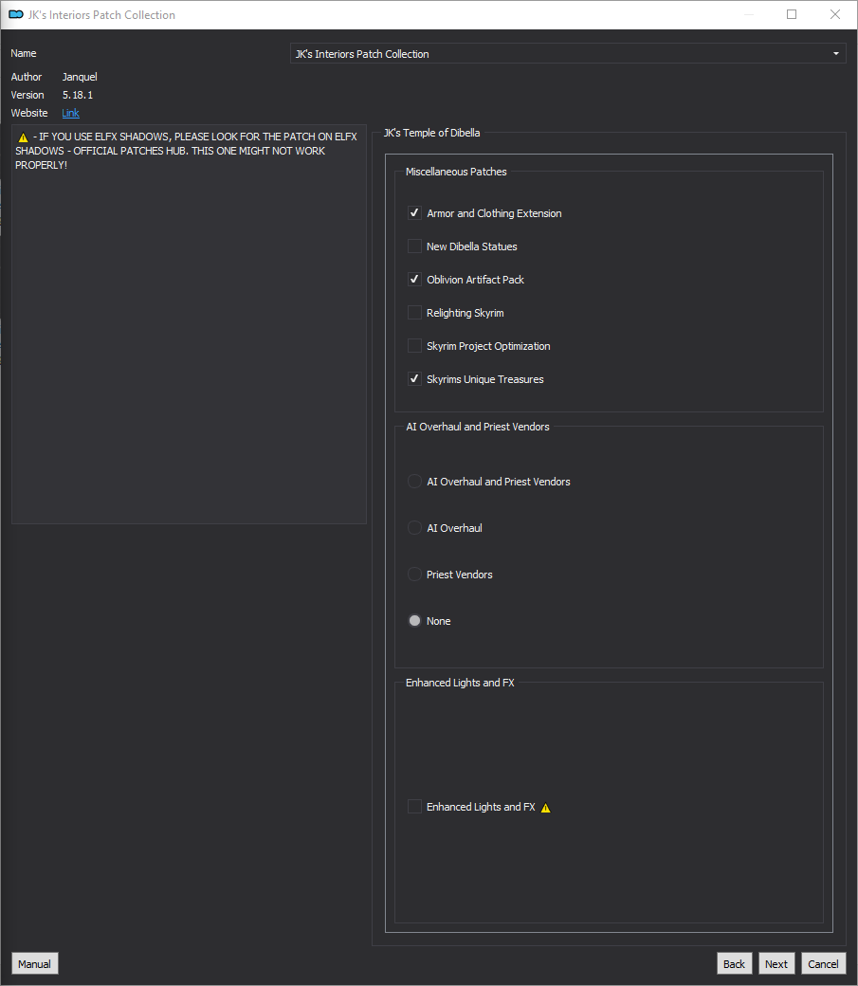Click the version number 5.18.1
This screenshot has width=858, height=986.
pos(78,95)
